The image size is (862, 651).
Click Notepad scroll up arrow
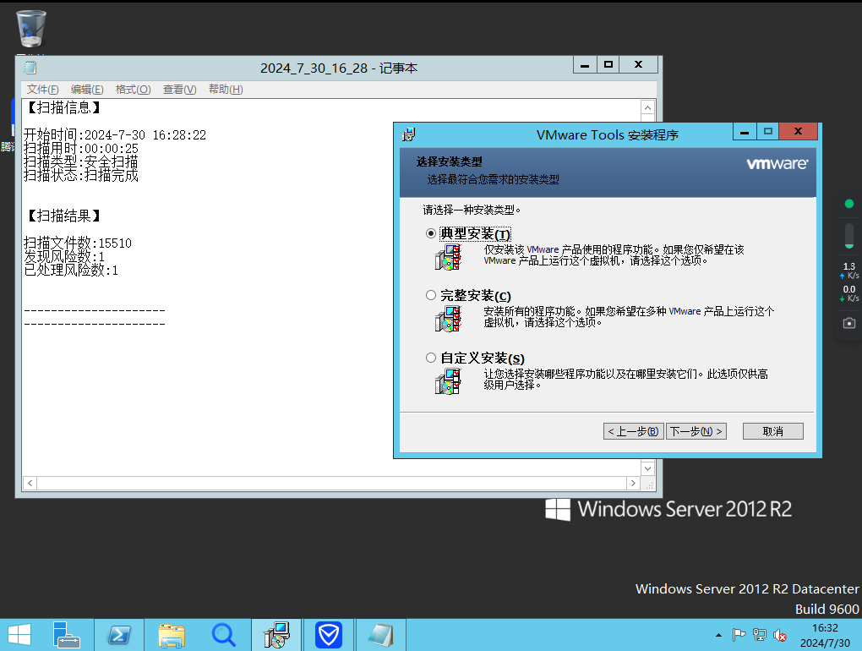[647, 107]
